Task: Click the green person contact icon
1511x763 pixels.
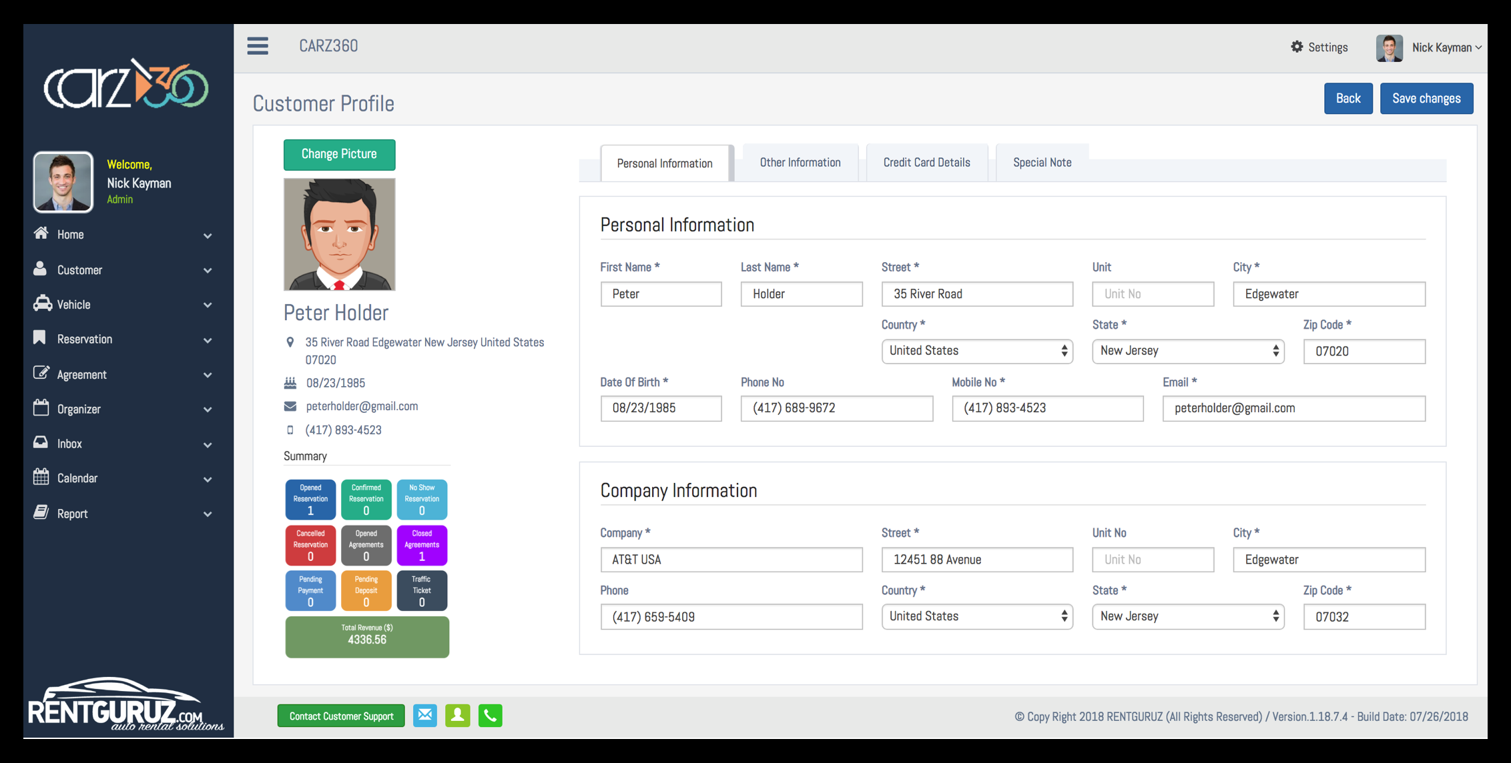Action: click(458, 716)
